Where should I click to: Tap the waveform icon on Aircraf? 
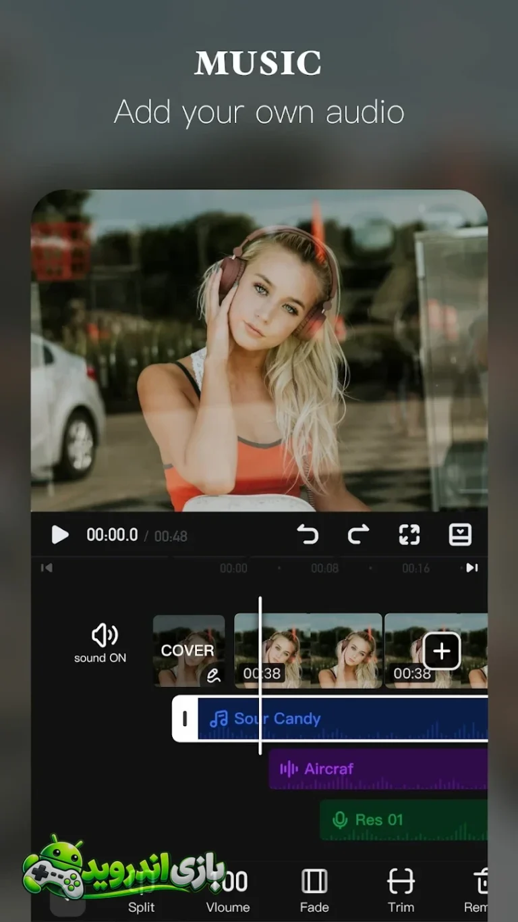point(289,769)
